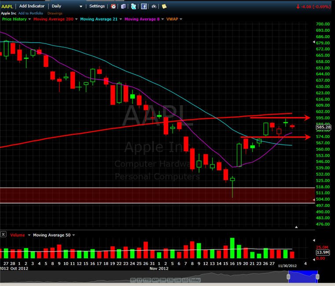Click the triangle marker above 25.0M volume label
This screenshot has width=335, height=286.
(314, 241)
